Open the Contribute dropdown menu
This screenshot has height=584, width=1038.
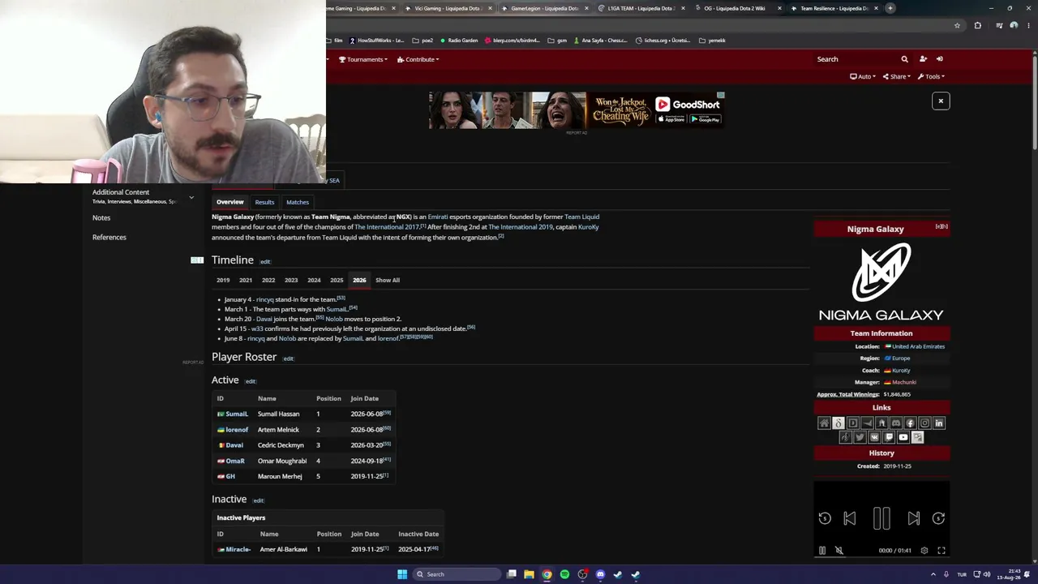pos(418,59)
